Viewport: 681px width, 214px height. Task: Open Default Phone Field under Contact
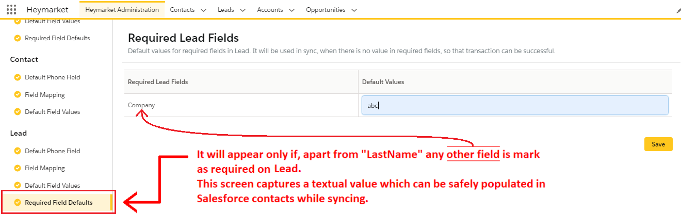[52, 77]
